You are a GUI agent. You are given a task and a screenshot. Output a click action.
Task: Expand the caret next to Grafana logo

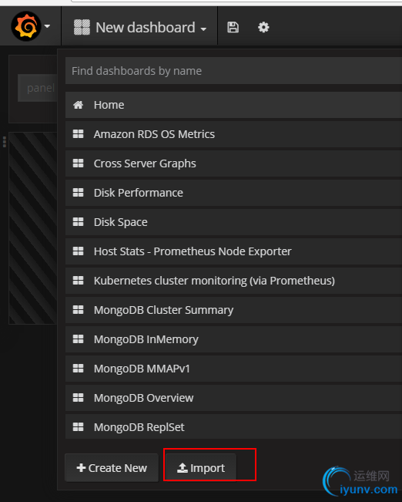pyautogui.click(x=47, y=26)
